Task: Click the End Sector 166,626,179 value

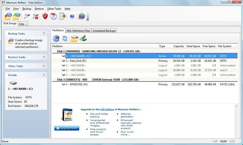Action: [31, 106]
